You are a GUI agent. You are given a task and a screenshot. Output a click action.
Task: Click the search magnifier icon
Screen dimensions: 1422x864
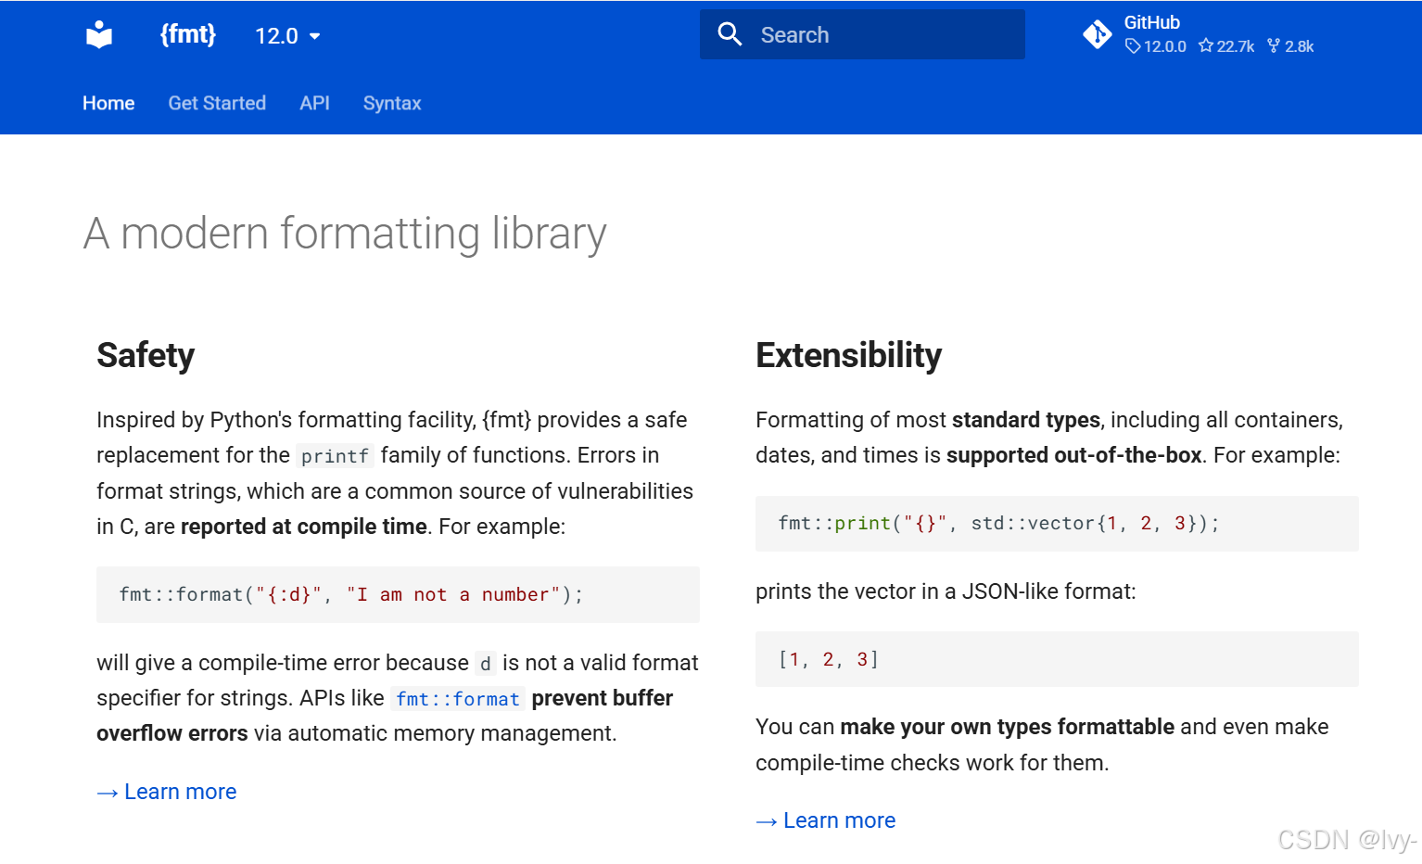(730, 34)
